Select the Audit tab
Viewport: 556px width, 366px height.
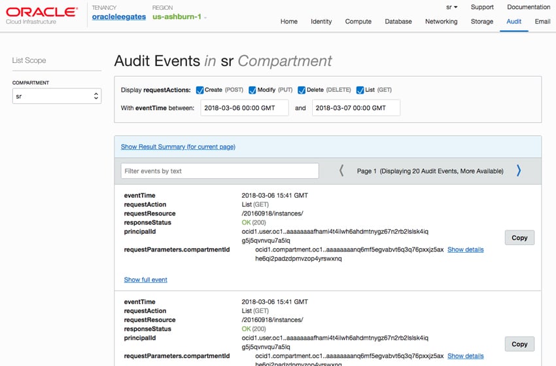coord(513,22)
